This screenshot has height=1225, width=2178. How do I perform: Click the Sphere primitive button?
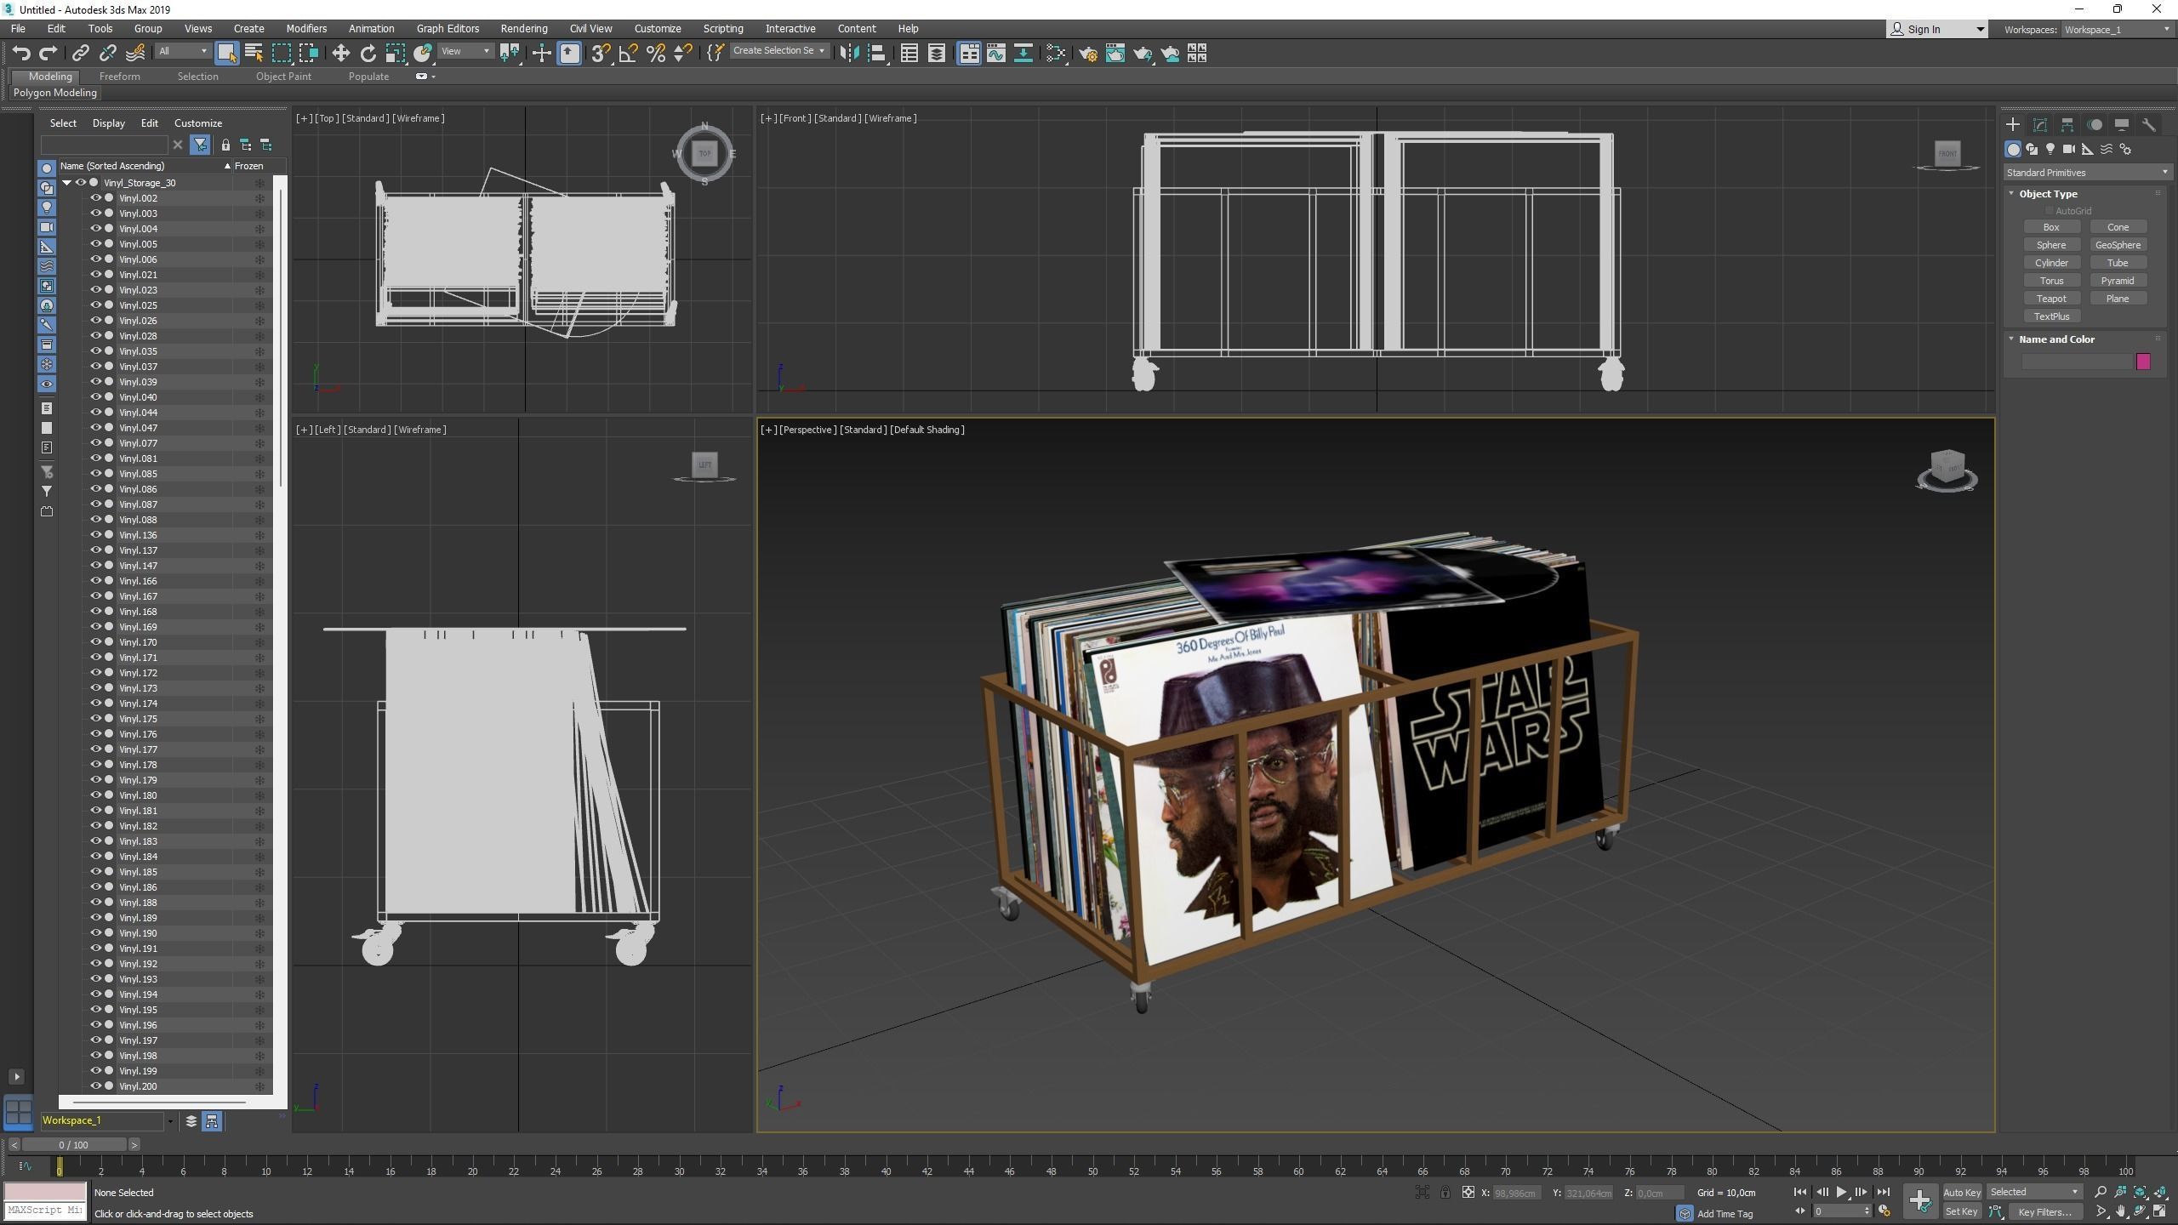point(2051,245)
